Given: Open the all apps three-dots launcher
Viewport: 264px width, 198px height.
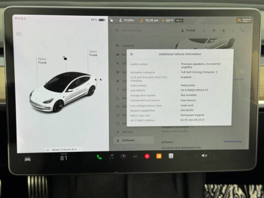Looking at the screenshot, I should (135, 156).
